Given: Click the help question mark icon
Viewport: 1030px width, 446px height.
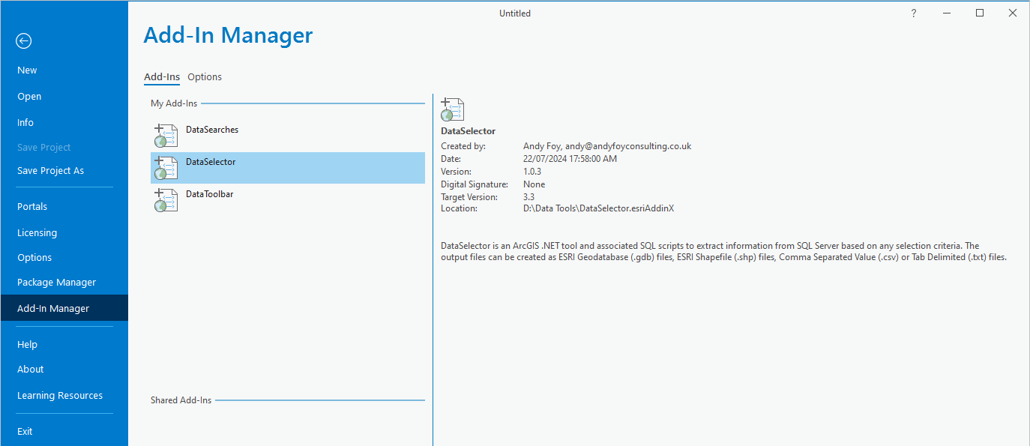Looking at the screenshot, I should [914, 13].
